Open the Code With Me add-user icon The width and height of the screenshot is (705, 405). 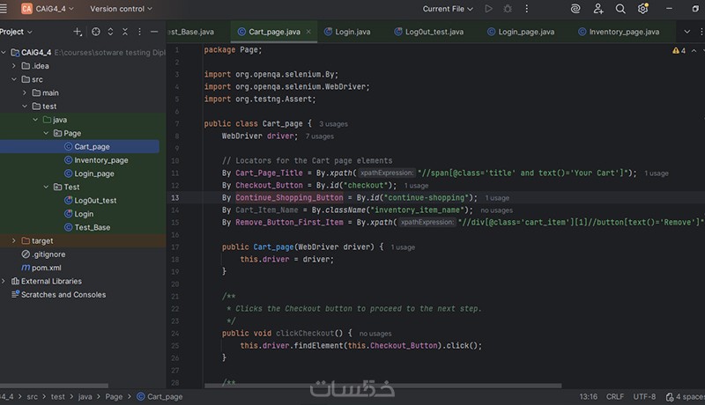598,9
